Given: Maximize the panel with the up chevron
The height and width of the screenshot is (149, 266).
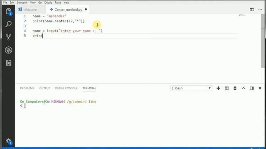Looking at the screenshot, I should pos(244,88).
